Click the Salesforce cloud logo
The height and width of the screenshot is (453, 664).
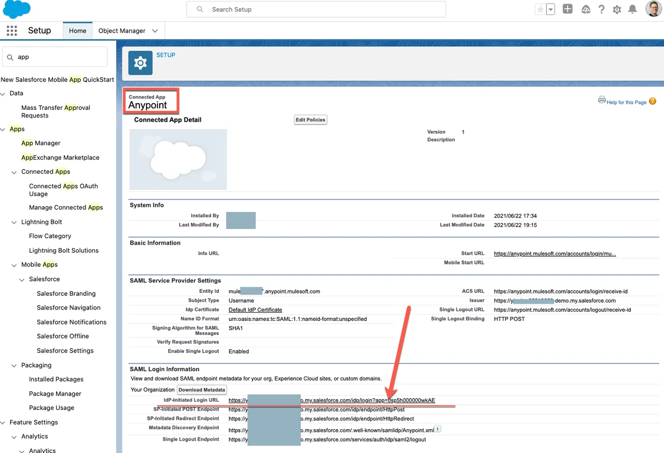click(x=17, y=9)
